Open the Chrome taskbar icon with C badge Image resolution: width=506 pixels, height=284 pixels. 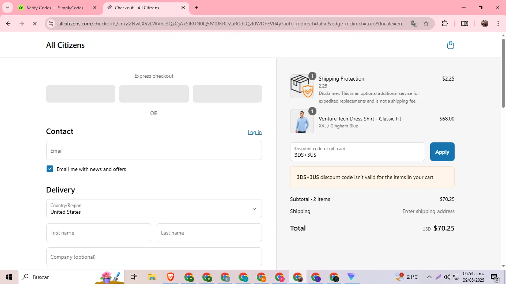[x=207, y=277]
